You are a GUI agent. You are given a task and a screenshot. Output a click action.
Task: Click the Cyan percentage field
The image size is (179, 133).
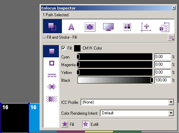[162, 57]
